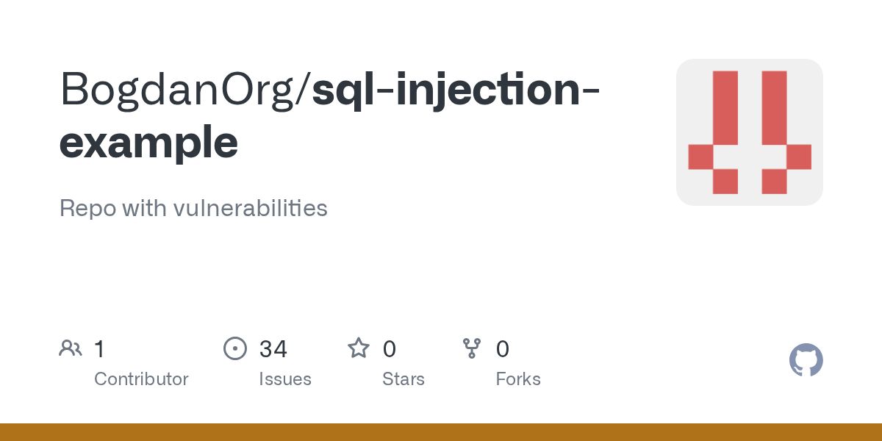Select the Issues label
Screen dimensions: 882x441
coord(285,379)
